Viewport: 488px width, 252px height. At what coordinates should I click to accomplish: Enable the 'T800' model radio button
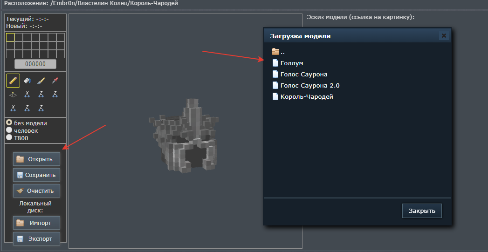click(x=9, y=138)
